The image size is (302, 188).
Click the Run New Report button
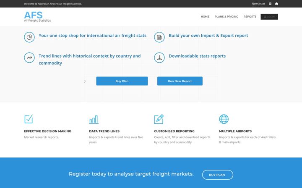click(x=180, y=81)
